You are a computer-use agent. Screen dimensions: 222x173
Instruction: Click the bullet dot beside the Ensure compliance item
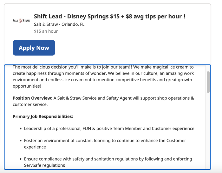point(21,159)
